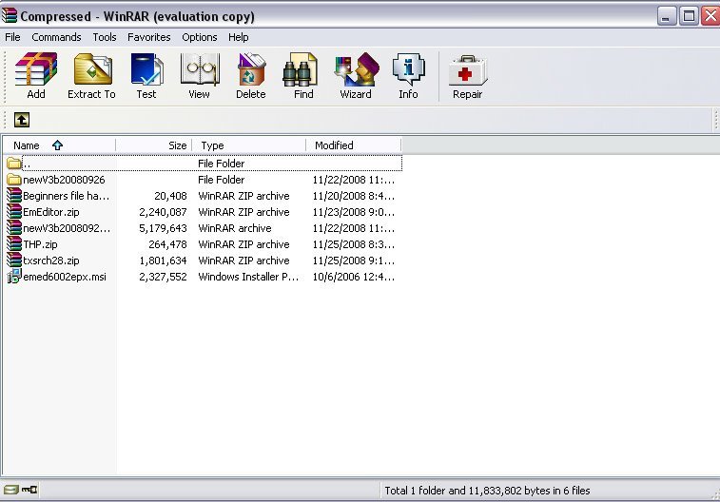Open the View toolbar icon
720x502 pixels.
point(200,68)
